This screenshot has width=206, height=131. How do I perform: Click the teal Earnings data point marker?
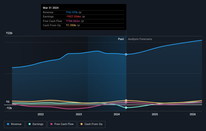pyautogui.click(x=126, y=107)
